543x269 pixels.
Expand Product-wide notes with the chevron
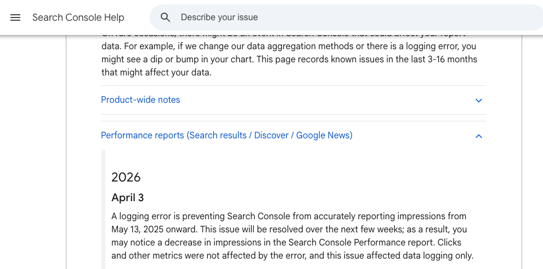pyautogui.click(x=478, y=101)
